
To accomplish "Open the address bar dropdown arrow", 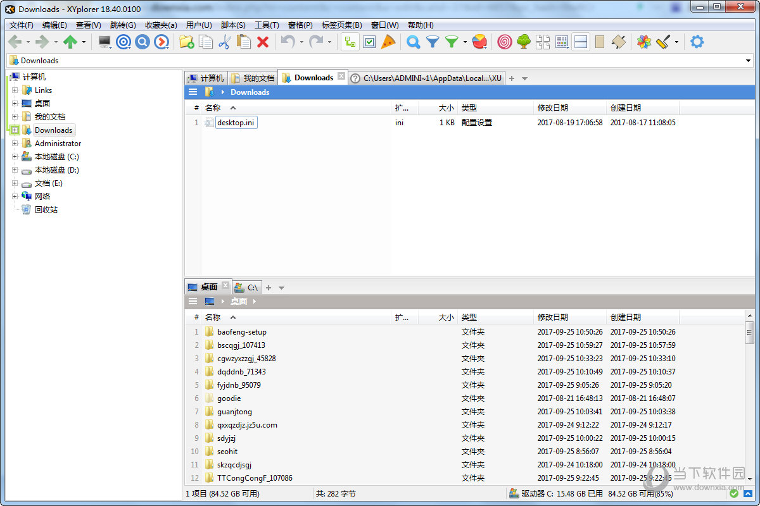I will pyautogui.click(x=749, y=61).
